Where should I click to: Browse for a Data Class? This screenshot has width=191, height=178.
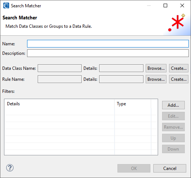click(156, 68)
